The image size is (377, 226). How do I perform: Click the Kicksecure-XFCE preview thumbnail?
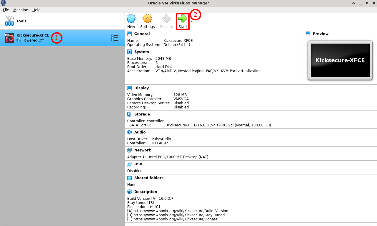[340, 60]
